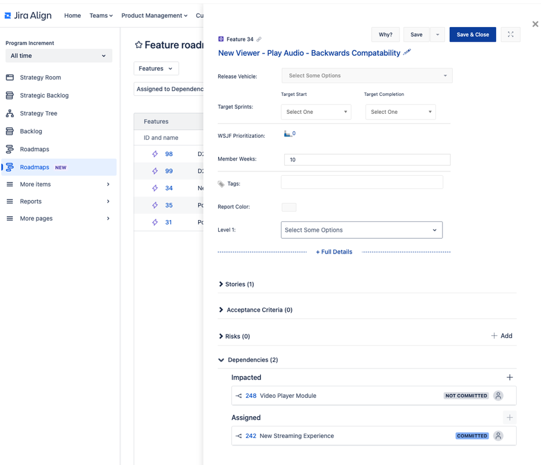Expand More items in sidebar
Viewport: 541px width, 465px height.
(108, 184)
